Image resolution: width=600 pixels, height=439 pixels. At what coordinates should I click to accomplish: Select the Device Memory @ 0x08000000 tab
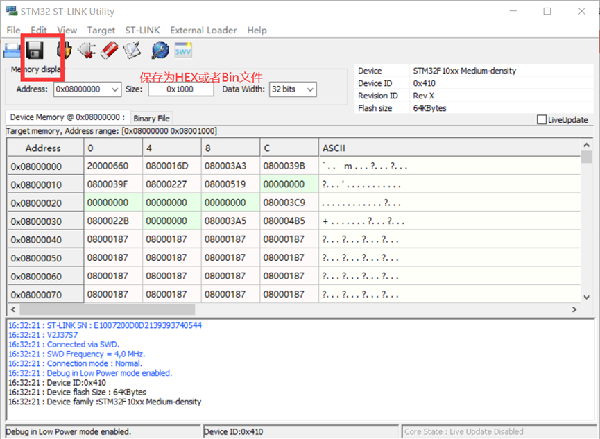click(x=68, y=117)
